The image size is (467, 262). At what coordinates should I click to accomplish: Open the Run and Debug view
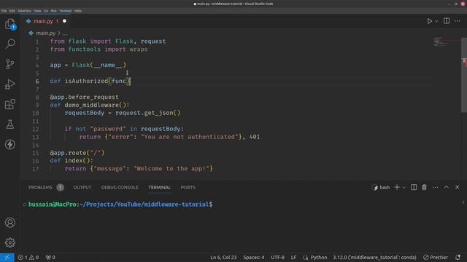point(9,84)
